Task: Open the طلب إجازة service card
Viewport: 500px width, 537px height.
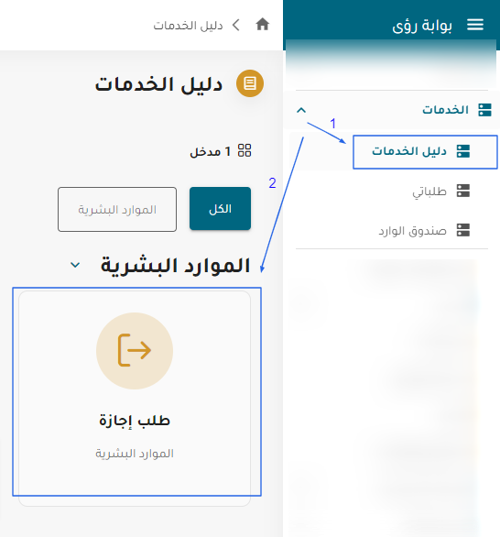Action: [135, 399]
